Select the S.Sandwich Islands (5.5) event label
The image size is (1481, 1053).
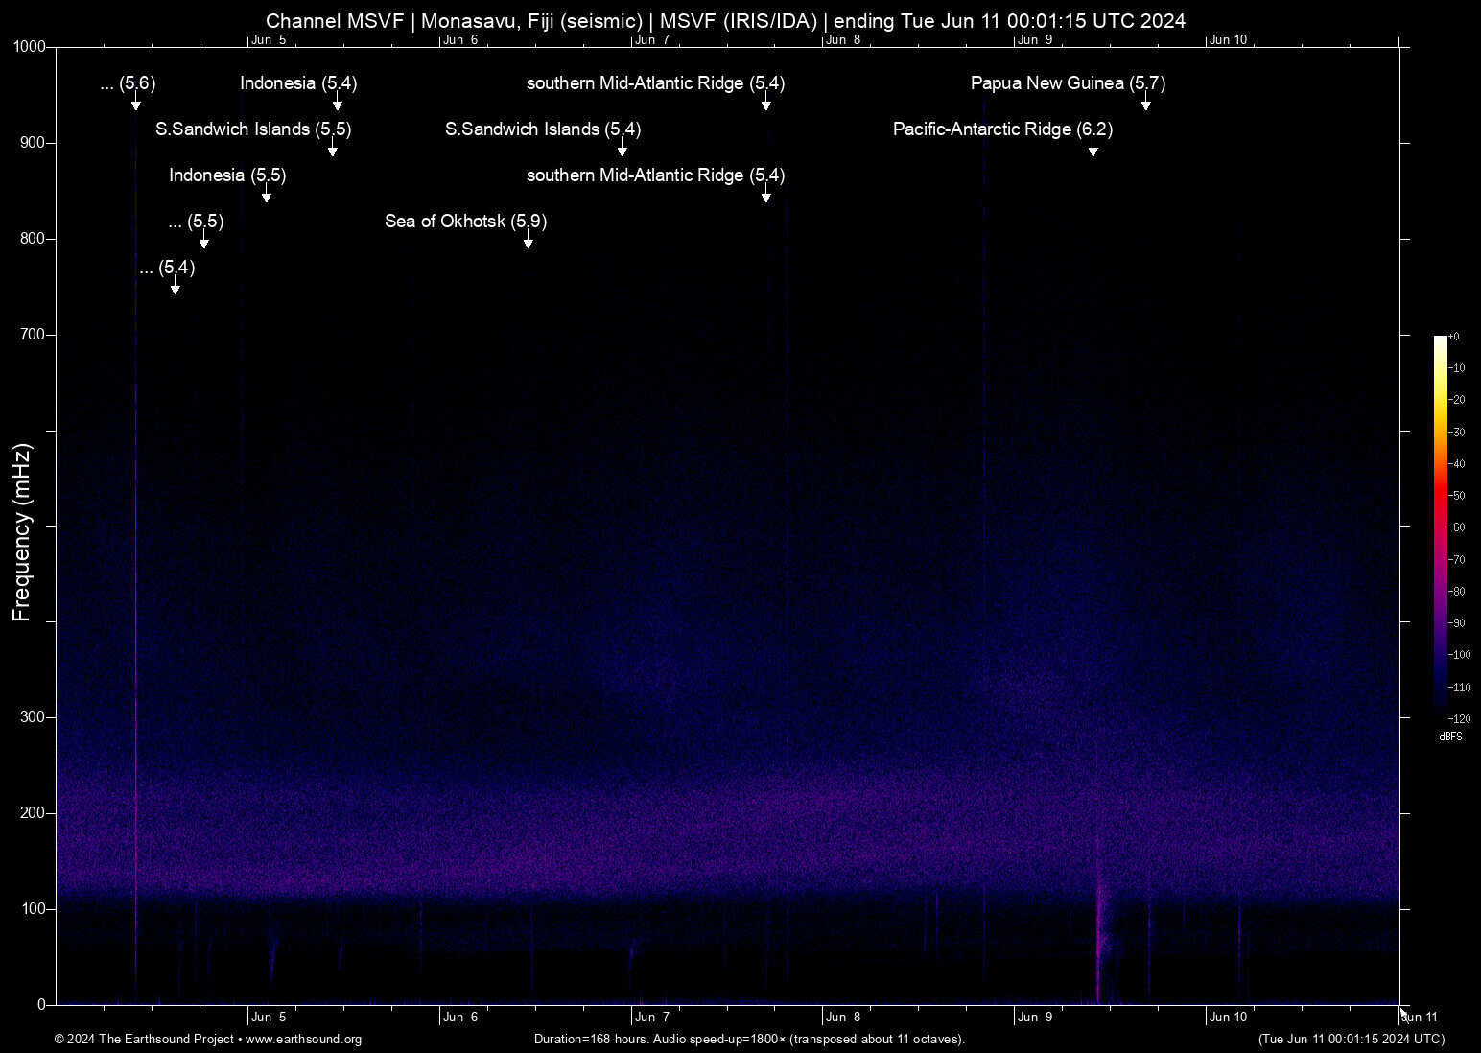coord(253,129)
